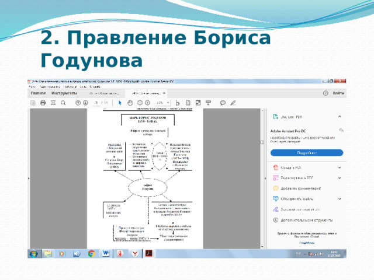Expand the Создать PDF chevron
Viewport: 374px width, 280px height.
tap(340, 167)
